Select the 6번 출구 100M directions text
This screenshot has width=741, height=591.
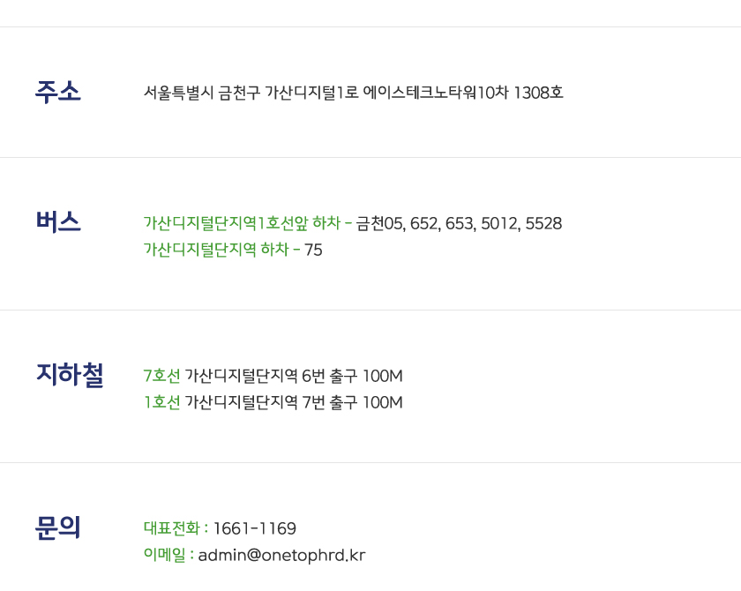click(x=352, y=376)
